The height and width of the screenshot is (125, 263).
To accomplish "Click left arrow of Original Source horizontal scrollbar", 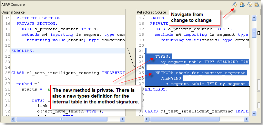I will pyautogui.click(x=14, y=119).
